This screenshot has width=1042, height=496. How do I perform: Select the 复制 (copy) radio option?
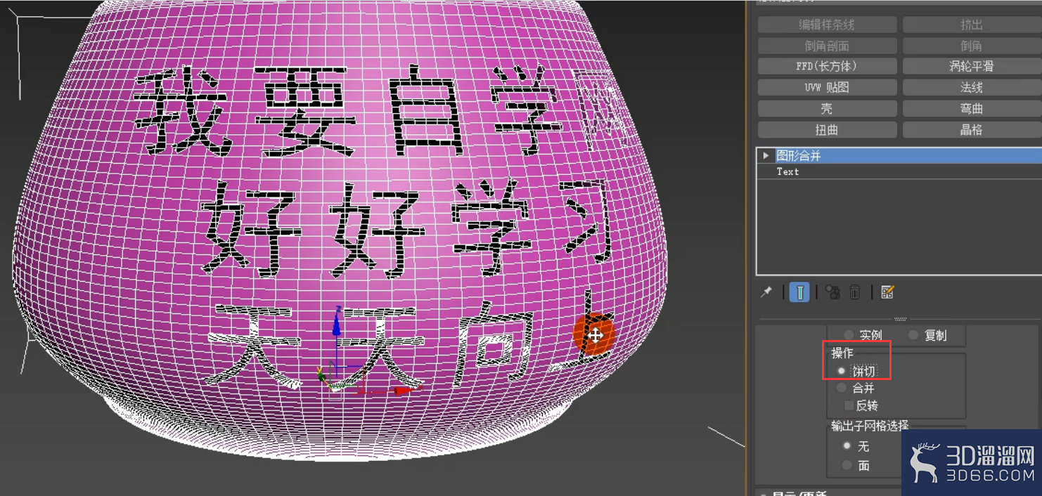913,335
